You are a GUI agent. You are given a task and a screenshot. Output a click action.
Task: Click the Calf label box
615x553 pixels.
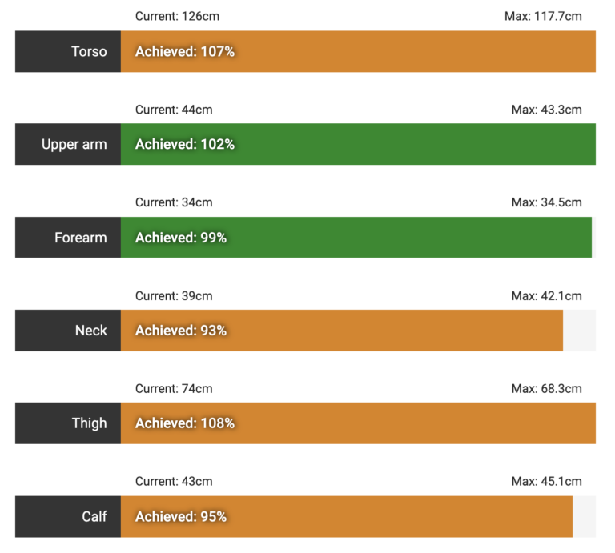68,516
